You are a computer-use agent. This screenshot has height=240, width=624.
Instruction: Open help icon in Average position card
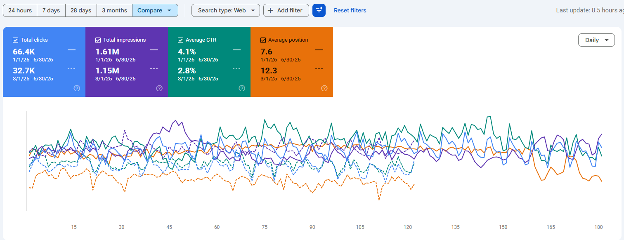324,88
